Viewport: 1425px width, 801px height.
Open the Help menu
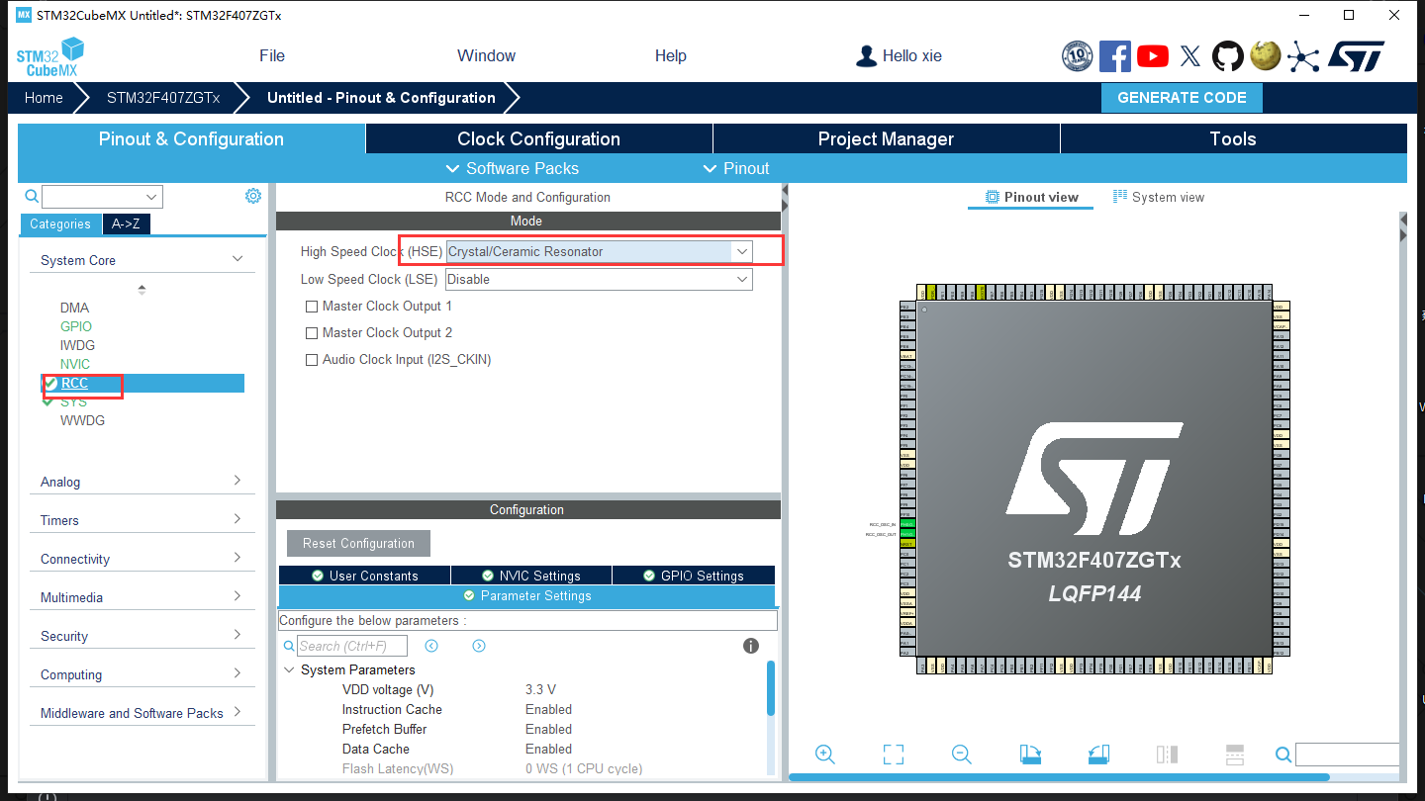pos(670,55)
